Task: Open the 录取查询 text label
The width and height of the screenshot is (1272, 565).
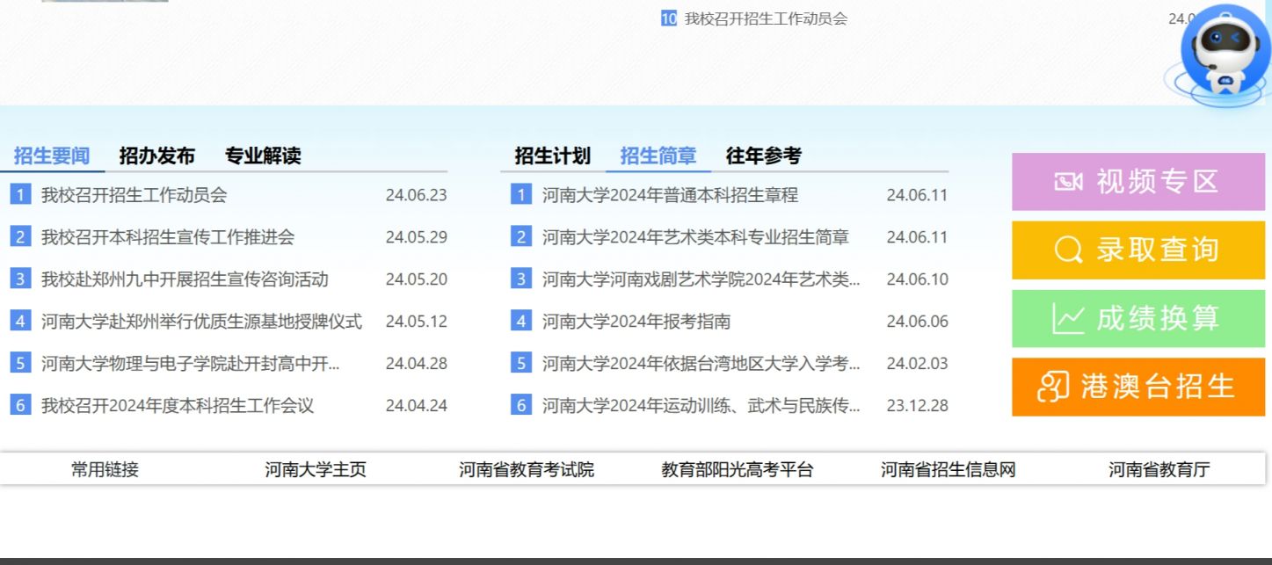Action: 1158,250
